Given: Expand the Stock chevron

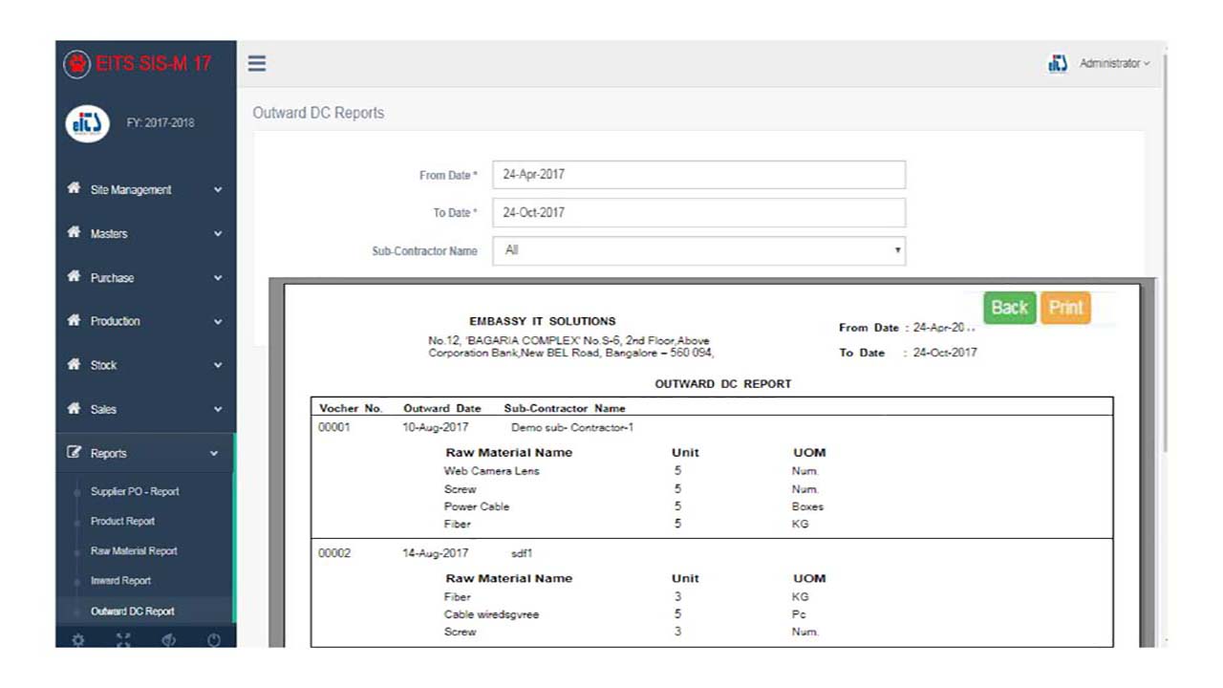Looking at the screenshot, I should click(218, 366).
